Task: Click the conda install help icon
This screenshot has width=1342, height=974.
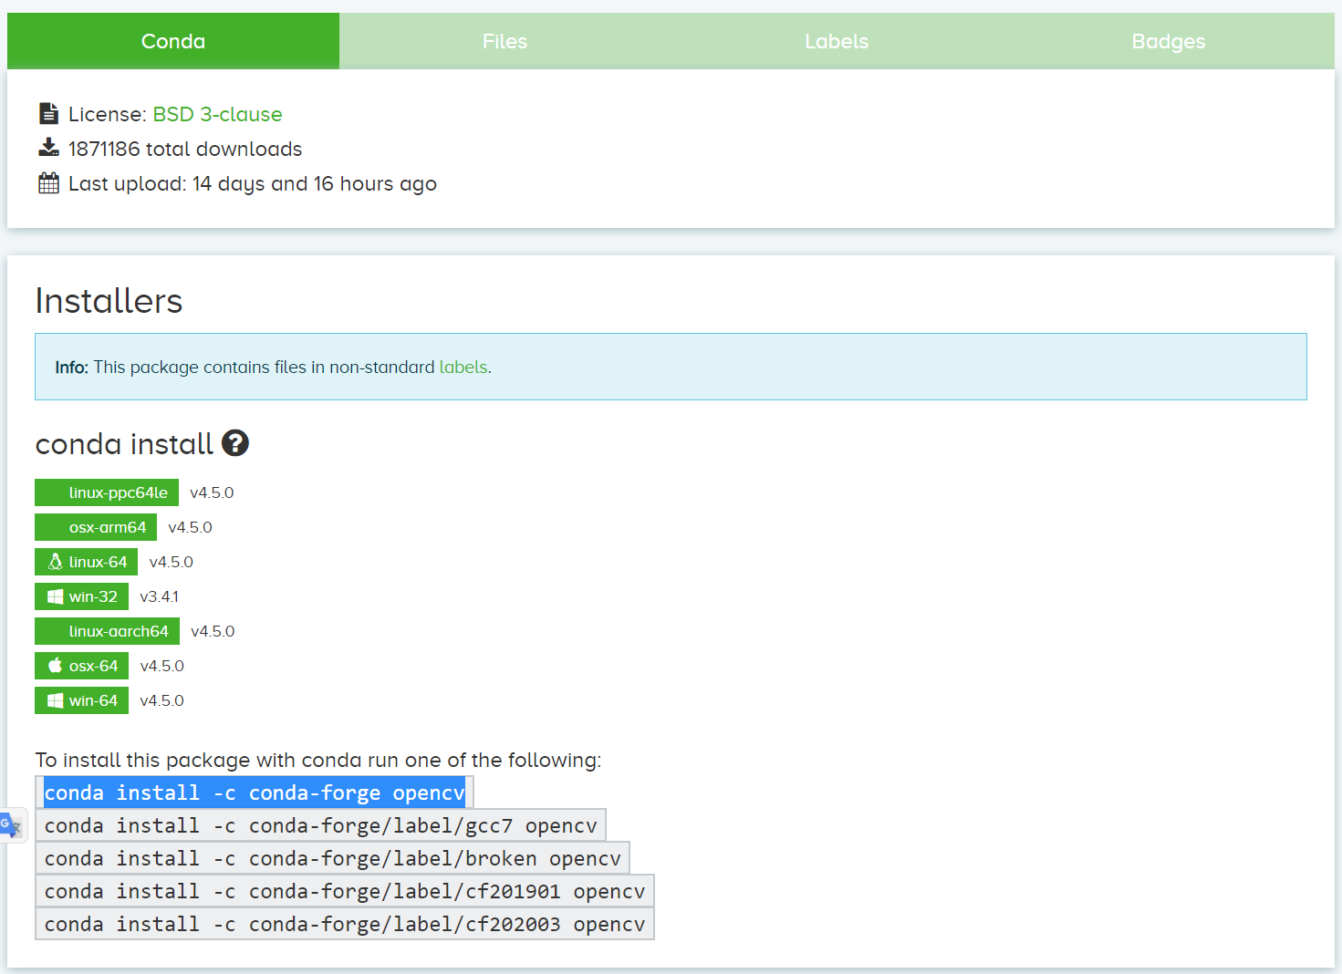Action: click(x=235, y=443)
